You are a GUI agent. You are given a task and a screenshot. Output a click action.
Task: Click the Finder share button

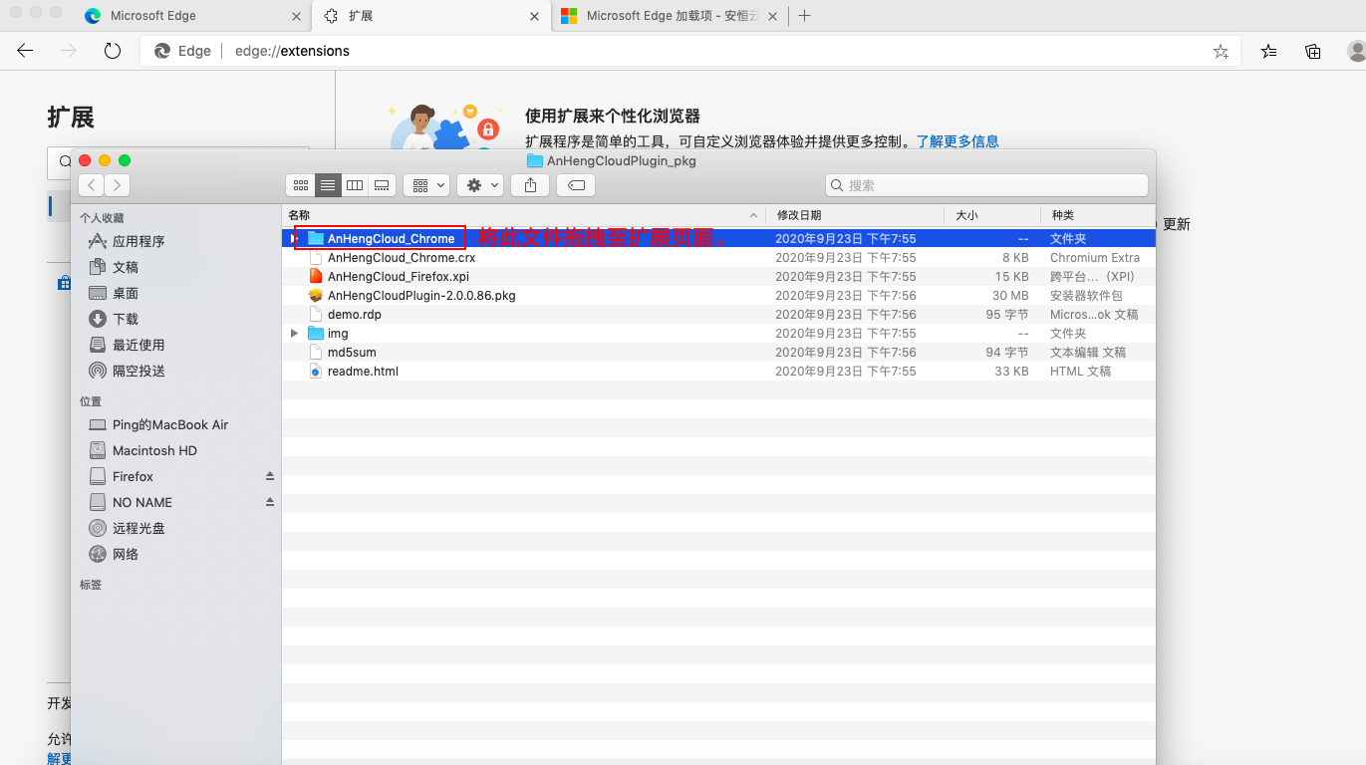(530, 185)
